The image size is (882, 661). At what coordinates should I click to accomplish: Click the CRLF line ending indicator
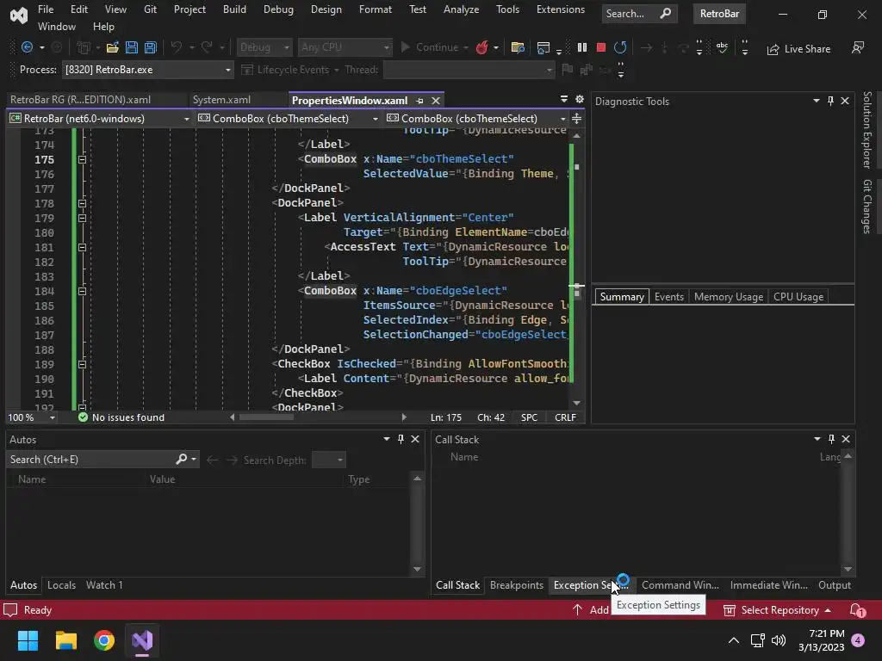click(x=565, y=417)
